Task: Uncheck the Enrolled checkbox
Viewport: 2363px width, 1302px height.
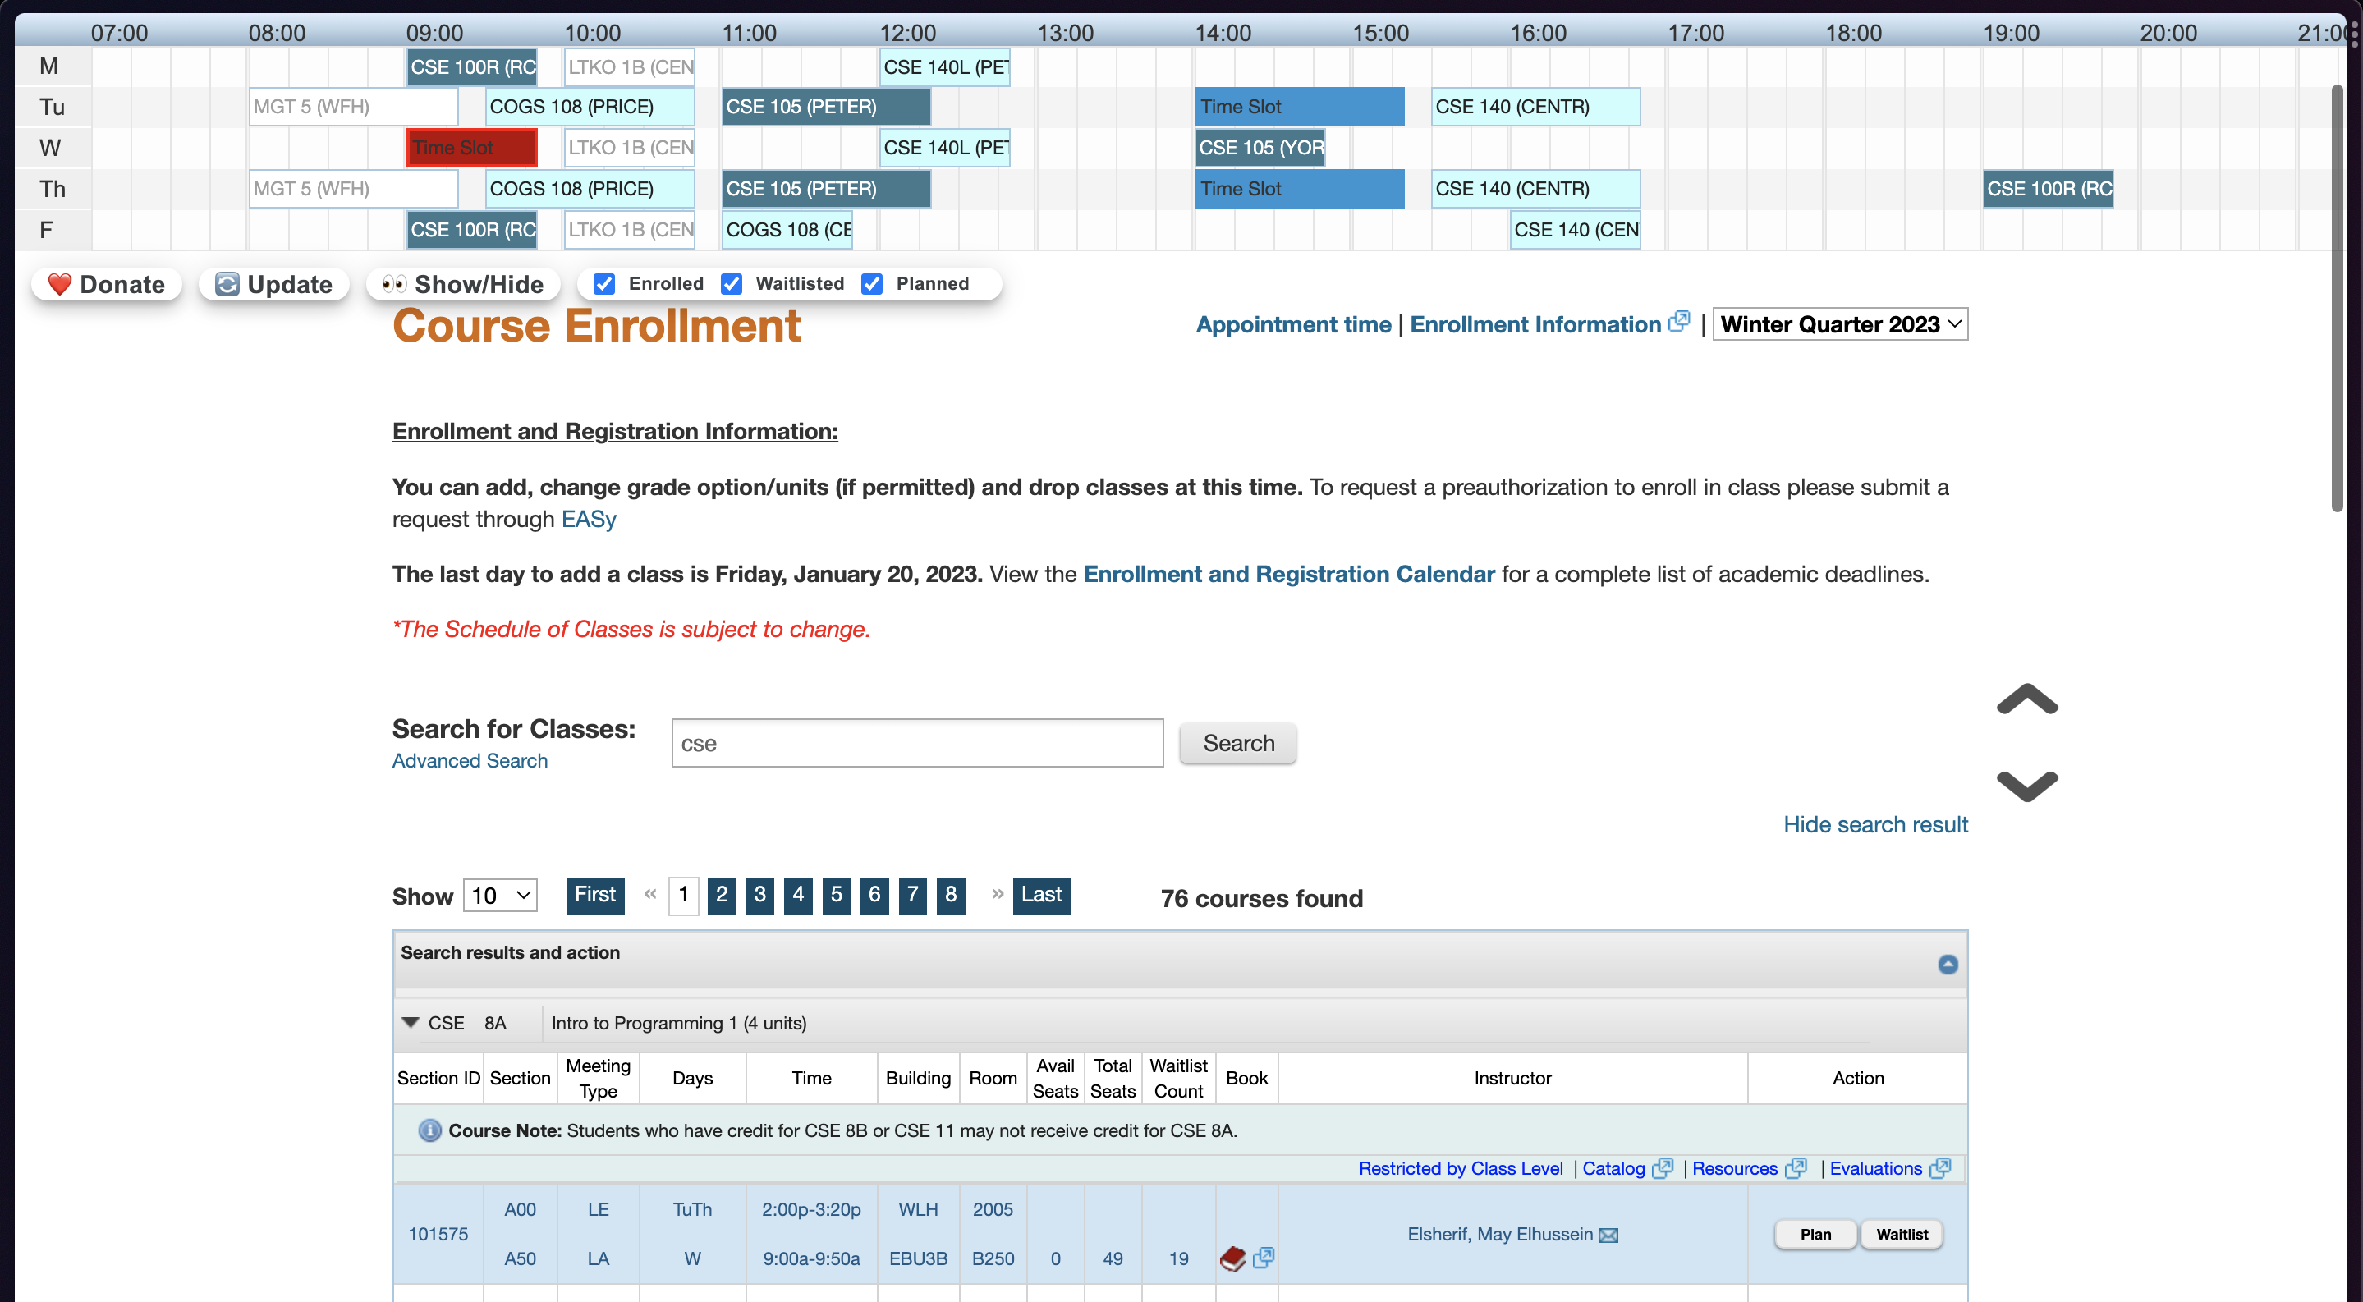Action: click(603, 283)
